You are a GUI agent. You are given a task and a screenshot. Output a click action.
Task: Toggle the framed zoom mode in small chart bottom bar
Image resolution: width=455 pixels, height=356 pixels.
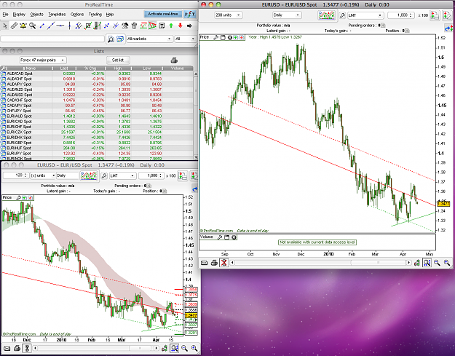(x=175, y=348)
